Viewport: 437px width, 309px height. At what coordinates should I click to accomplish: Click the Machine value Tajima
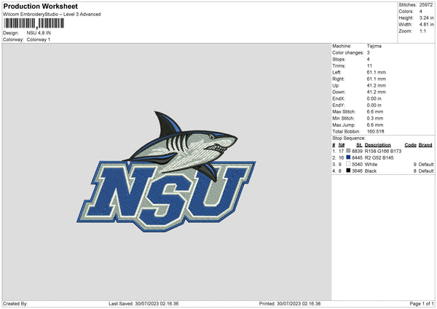pos(374,46)
